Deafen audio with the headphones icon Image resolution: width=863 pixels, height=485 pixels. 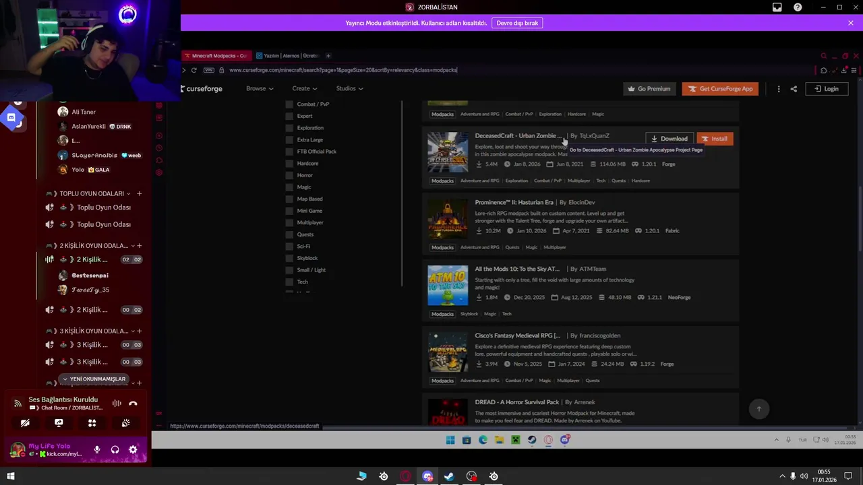[115, 450]
